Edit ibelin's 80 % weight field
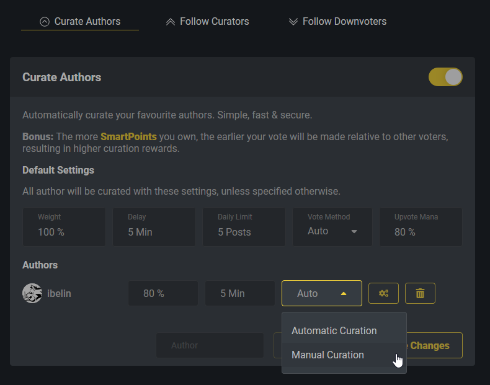490x385 pixels. [163, 293]
